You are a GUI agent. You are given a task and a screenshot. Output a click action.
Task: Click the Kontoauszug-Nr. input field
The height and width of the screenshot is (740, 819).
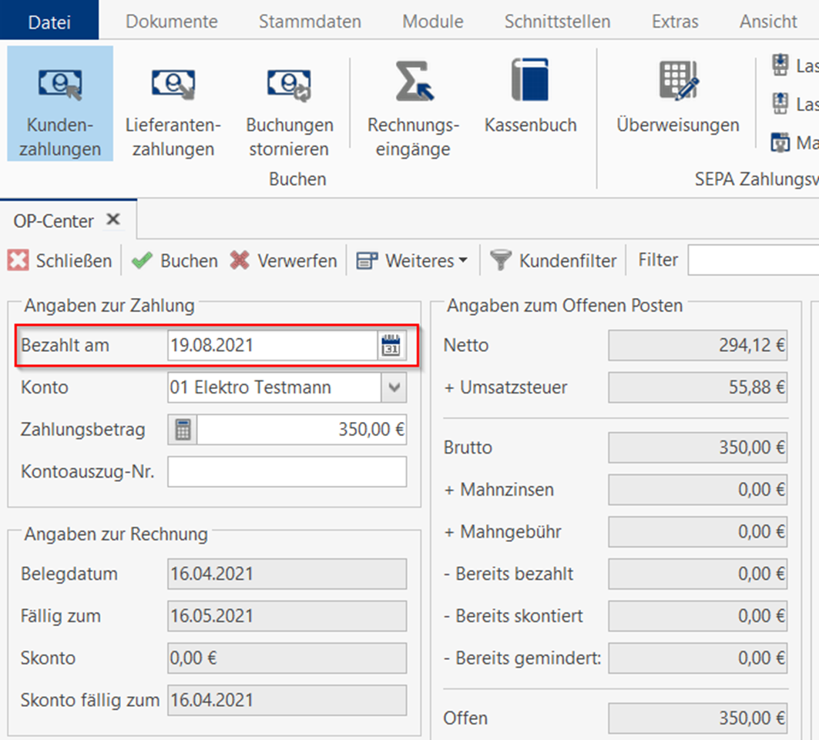(x=287, y=472)
